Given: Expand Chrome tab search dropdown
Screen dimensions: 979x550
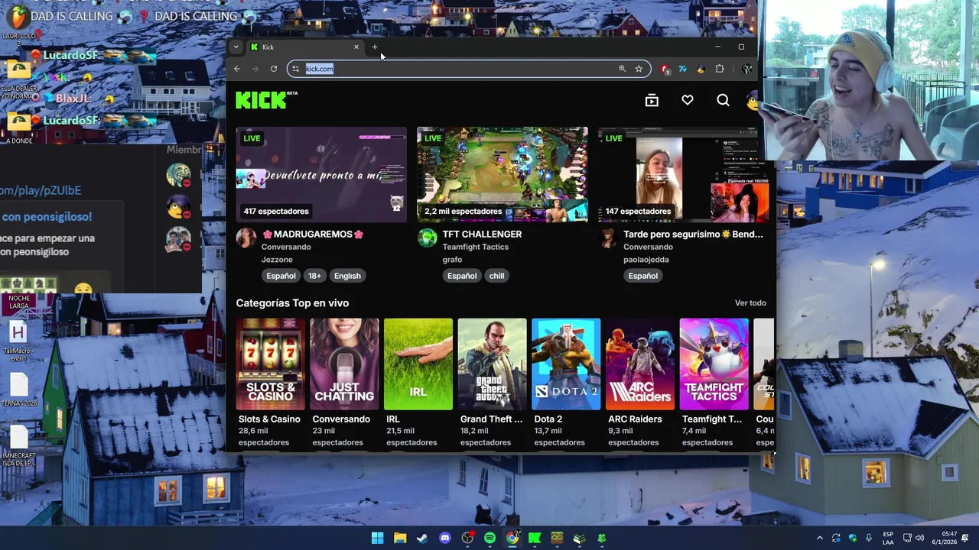Looking at the screenshot, I should pyautogui.click(x=236, y=47).
